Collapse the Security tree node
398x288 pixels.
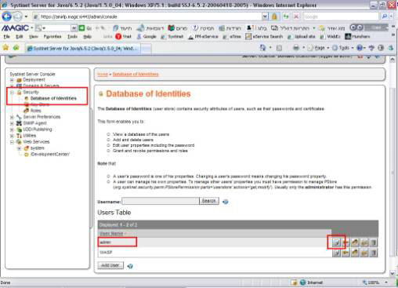tap(12, 93)
